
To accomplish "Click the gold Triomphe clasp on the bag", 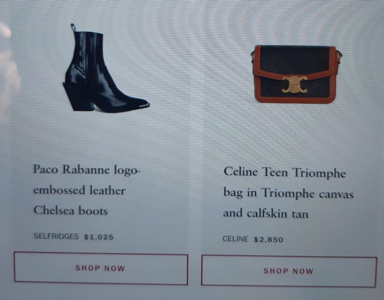I will [294, 85].
